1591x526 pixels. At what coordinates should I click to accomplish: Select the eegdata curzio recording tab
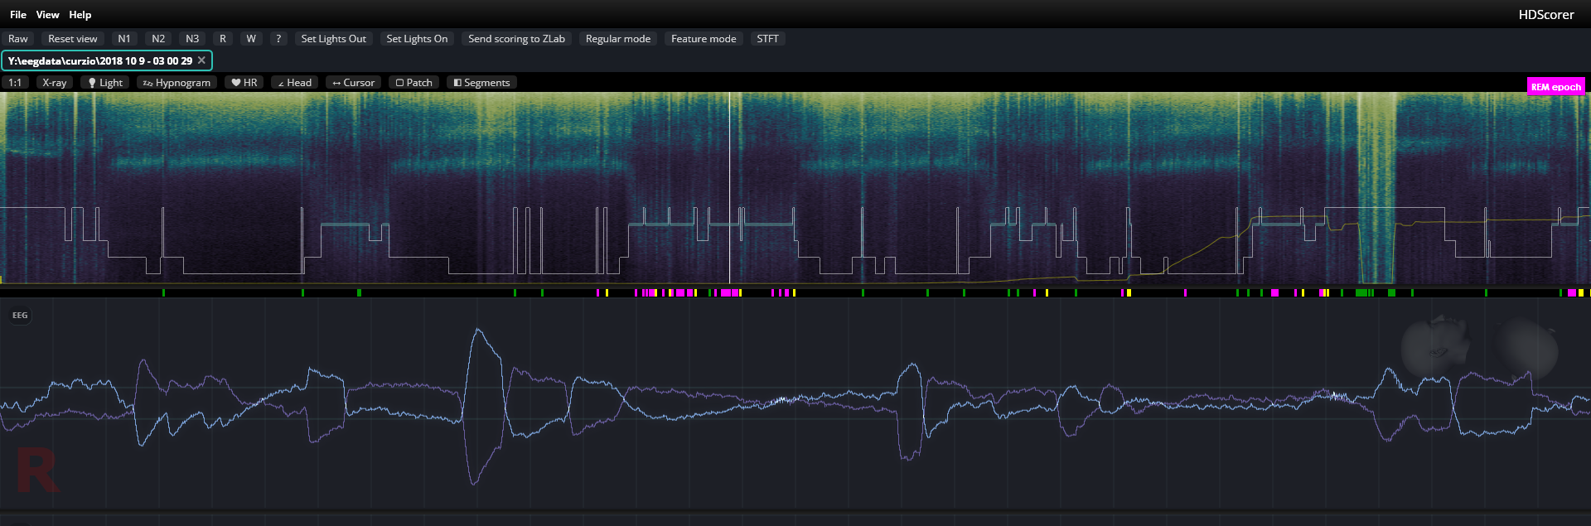click(x=99, y=60)
